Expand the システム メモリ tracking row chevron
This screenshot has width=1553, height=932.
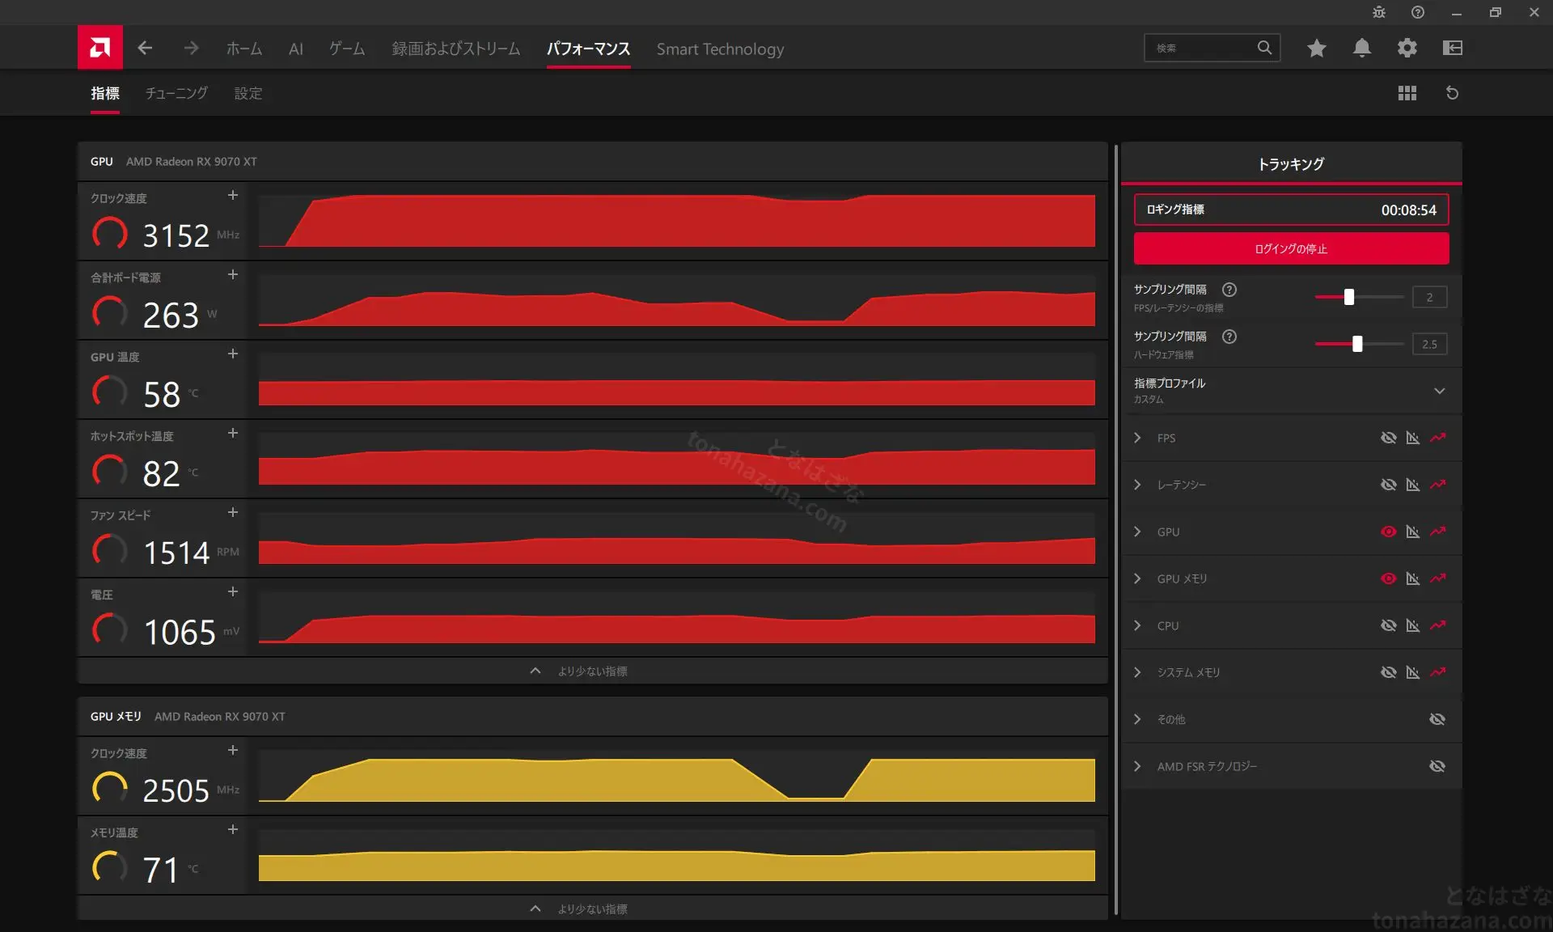tap(1138, 672)
